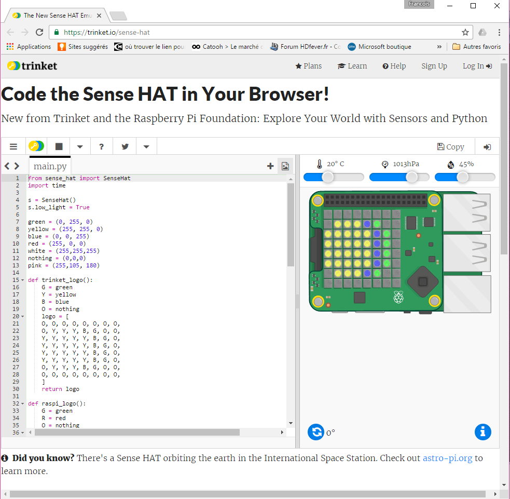Screen dimensions: 510x499
Task: Click the Sense HAT joystick
Action: click(423, 281)
